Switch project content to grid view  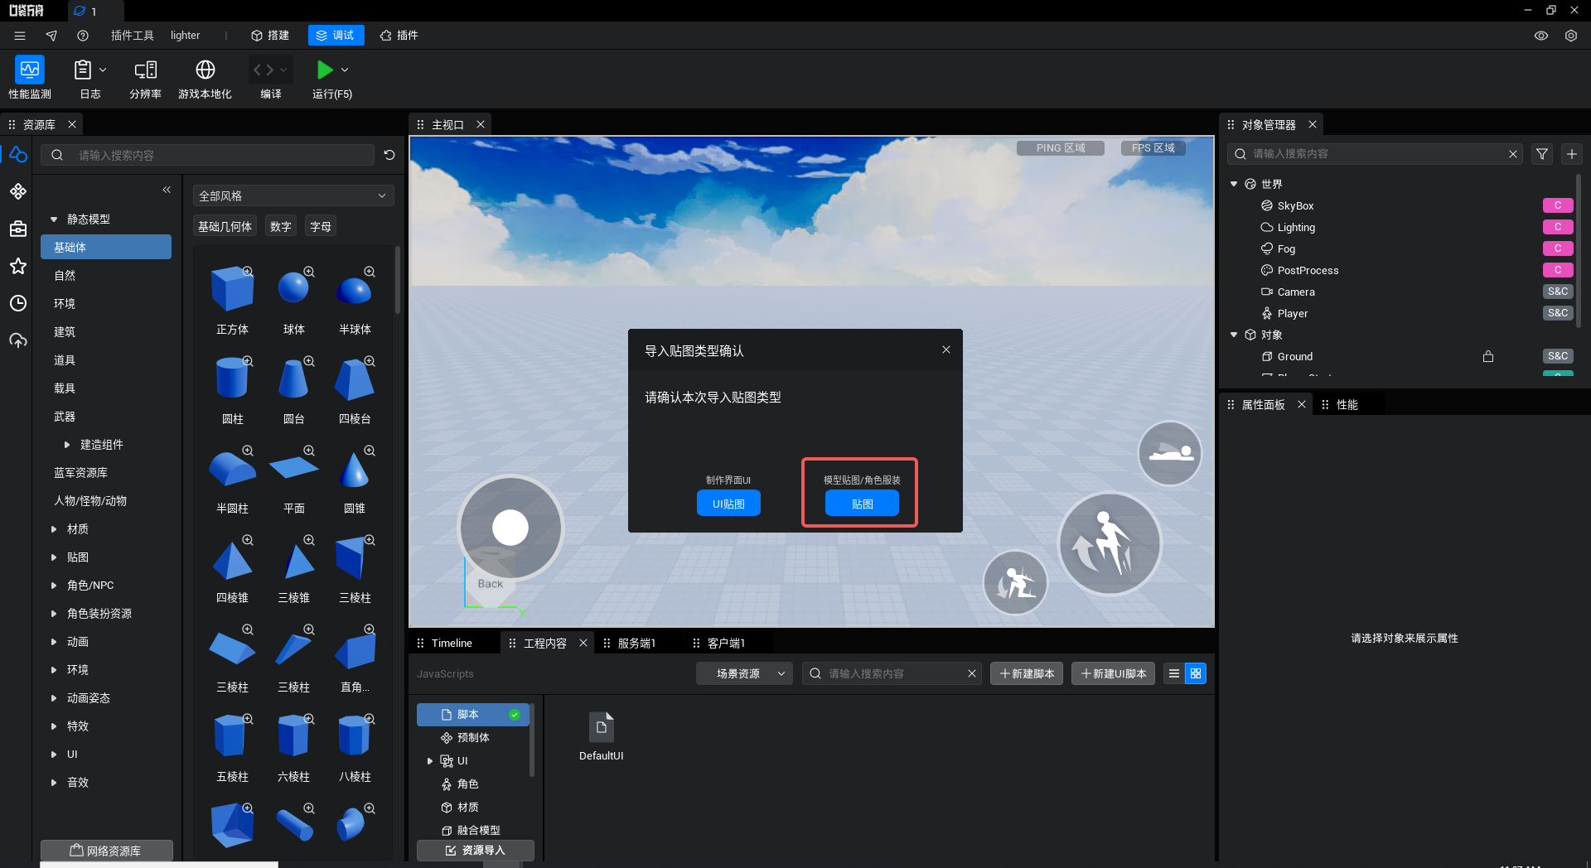point(1196,673)
